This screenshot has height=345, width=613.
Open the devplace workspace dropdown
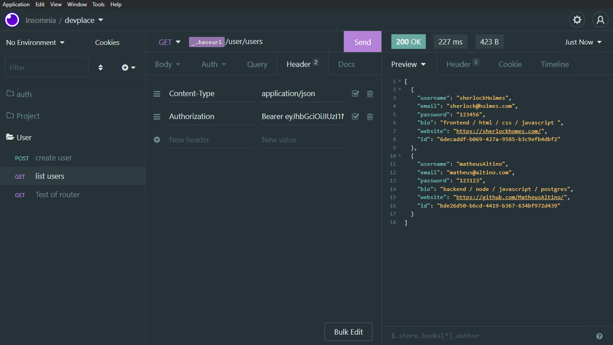(84, 20)
